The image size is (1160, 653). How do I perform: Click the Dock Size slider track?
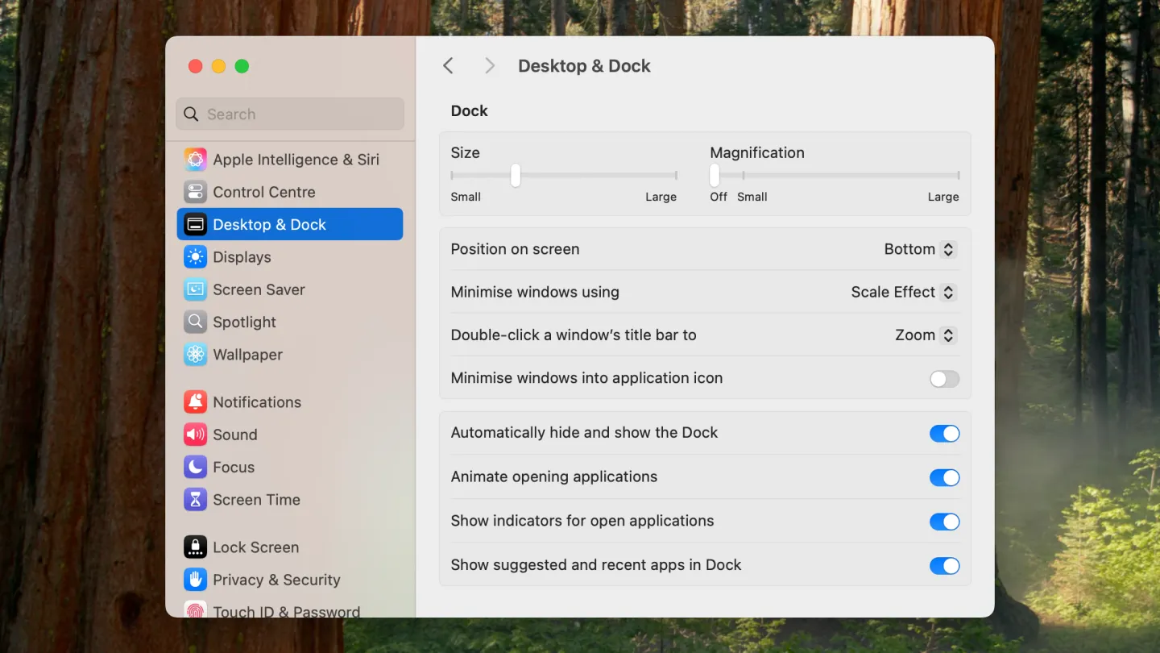pos(596,175)
